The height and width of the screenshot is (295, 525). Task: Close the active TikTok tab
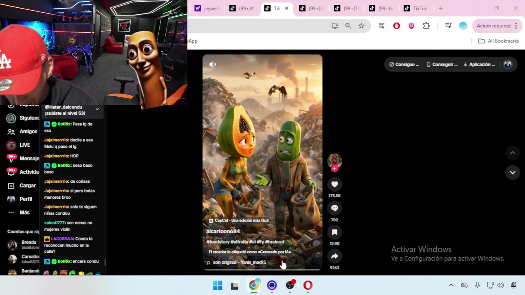click(x=287, y=8)
